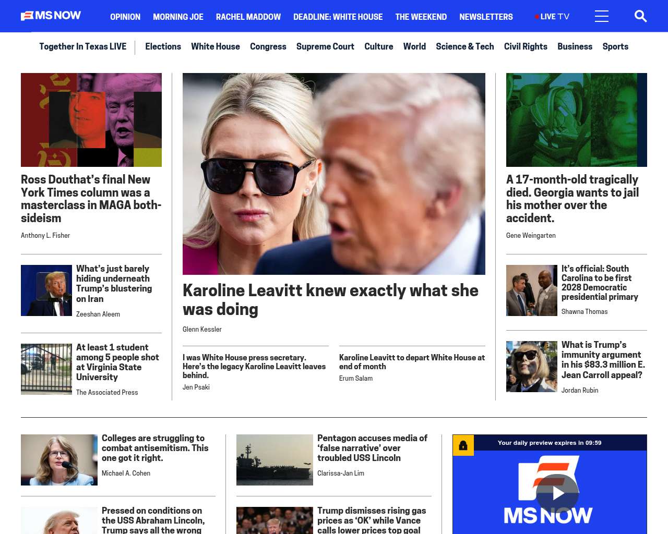Open USS Lincoln aircraft carrier thumbnail
This screenshot has height=534, width=668.
275,460
